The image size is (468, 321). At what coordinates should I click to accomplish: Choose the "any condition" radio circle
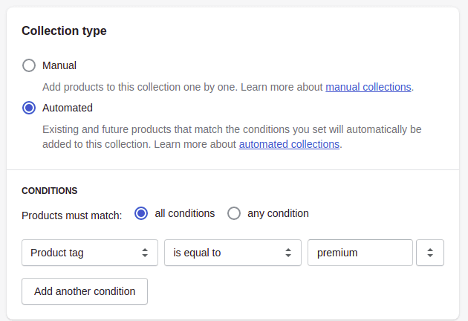pos(234,214)
